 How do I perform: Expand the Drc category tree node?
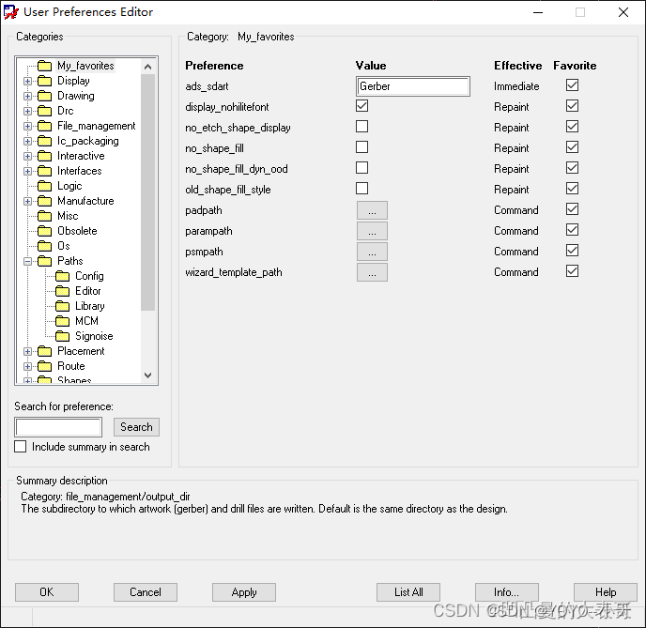(x=27, y=111)
